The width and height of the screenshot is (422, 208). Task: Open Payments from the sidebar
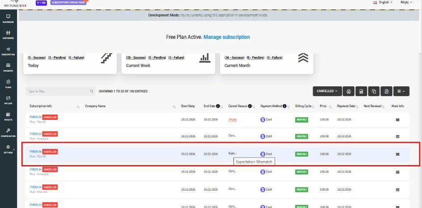pyautogui.click(x=8, y=68)
